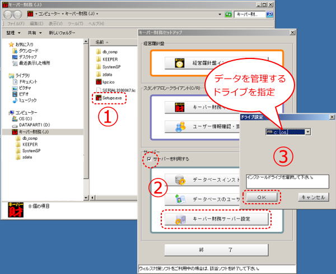The image size is (336, 274).
Task: Click 経営羅針盤 install button with compass icon
Action: [x=216, y=63]
